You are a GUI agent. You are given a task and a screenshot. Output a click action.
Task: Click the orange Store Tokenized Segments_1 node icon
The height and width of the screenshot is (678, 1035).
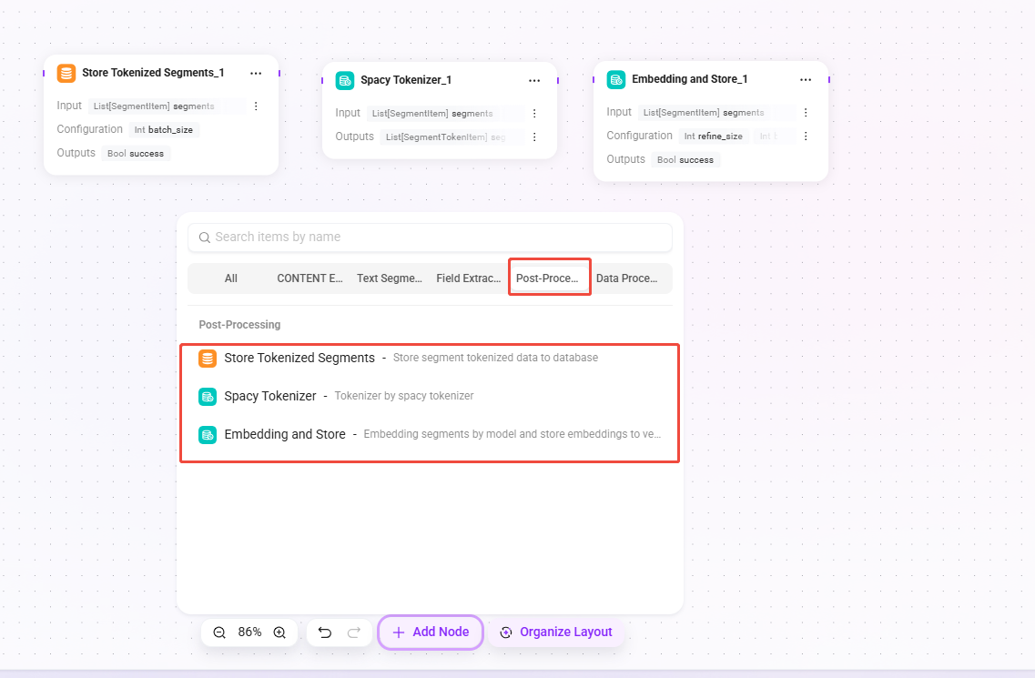[66, 73]
